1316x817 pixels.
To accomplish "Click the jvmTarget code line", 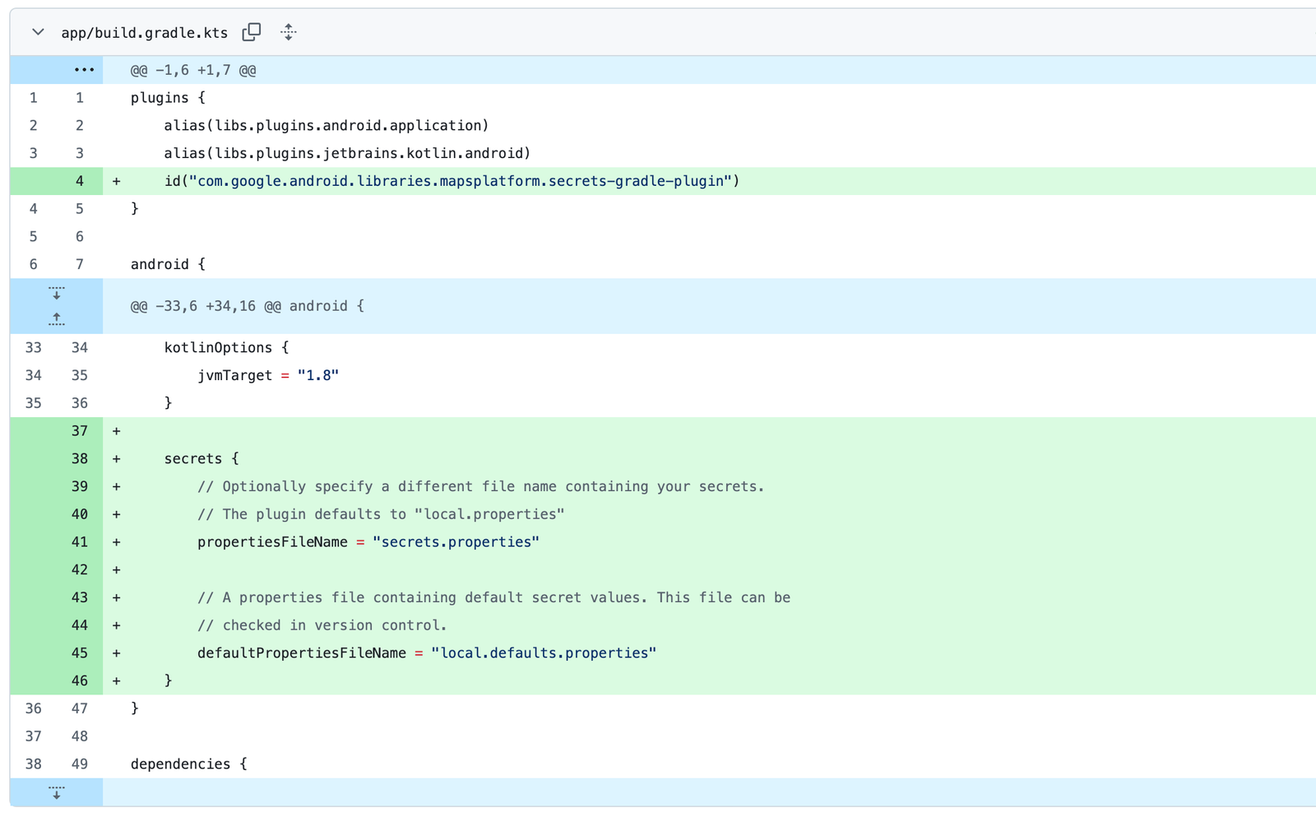I will [x=267, y=376].
